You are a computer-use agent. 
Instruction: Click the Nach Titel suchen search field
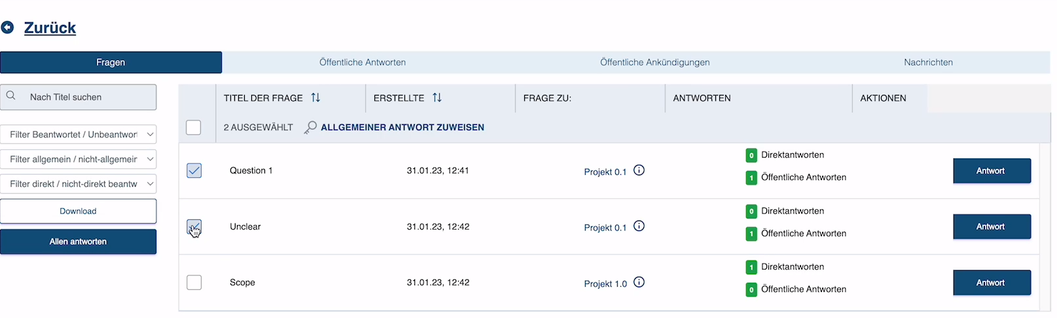pos(79,97)
